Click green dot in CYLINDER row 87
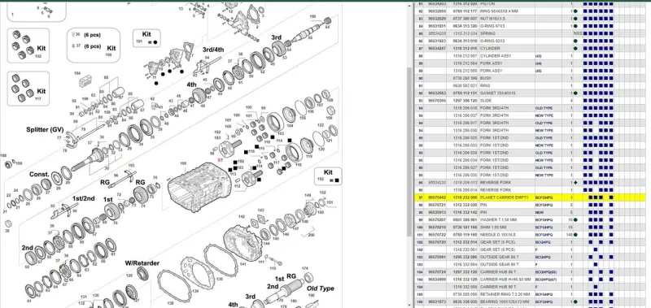Screen dimensions: 651x308 575,49
